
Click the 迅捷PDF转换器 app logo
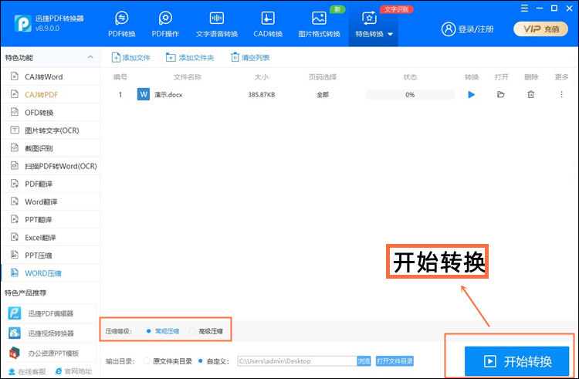pos(22,23)
